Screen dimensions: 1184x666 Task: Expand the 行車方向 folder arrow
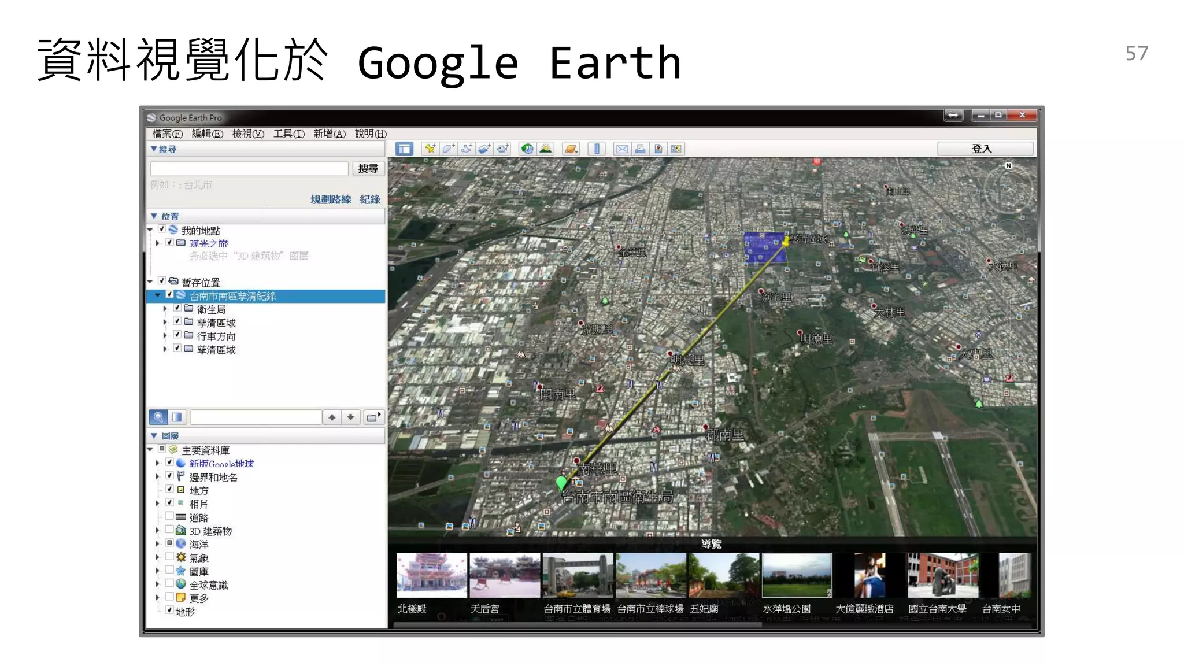165,336
